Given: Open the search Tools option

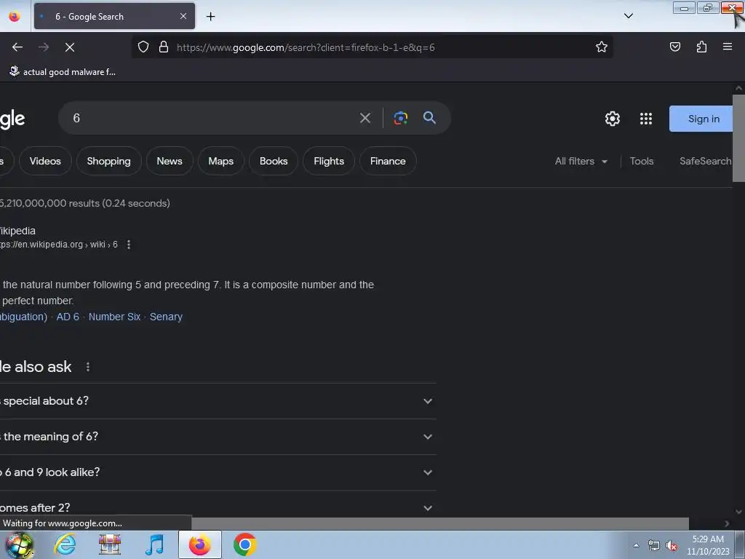Looking at the screenshot, I should click(x=642, y=161).
